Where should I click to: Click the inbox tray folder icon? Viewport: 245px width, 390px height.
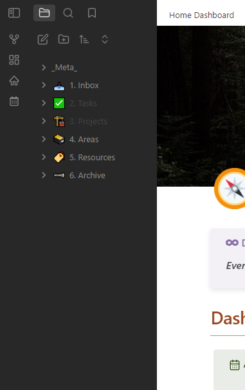pos(59,86)
